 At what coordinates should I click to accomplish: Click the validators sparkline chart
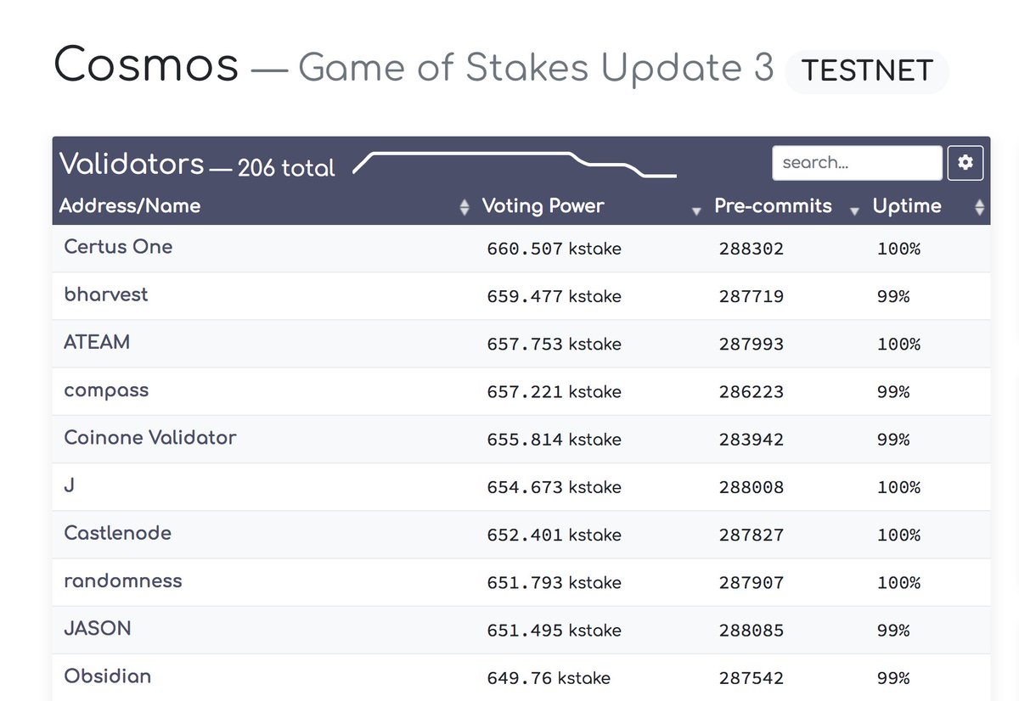click(x=515, y=164)
